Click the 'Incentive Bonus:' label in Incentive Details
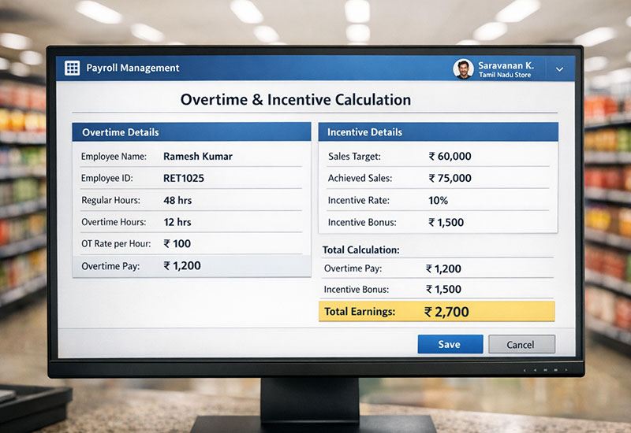The height and width of the screenshot is (433, 631). pos(362,222)
